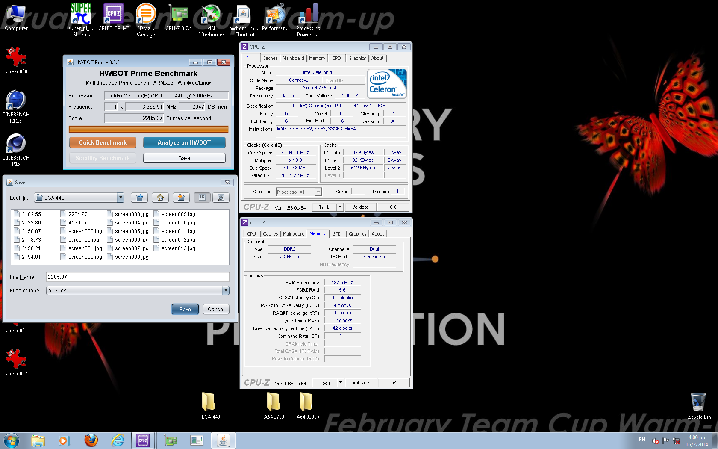
Task: Launch MSI Afterburner desktop icon
Action: [211, 20]
